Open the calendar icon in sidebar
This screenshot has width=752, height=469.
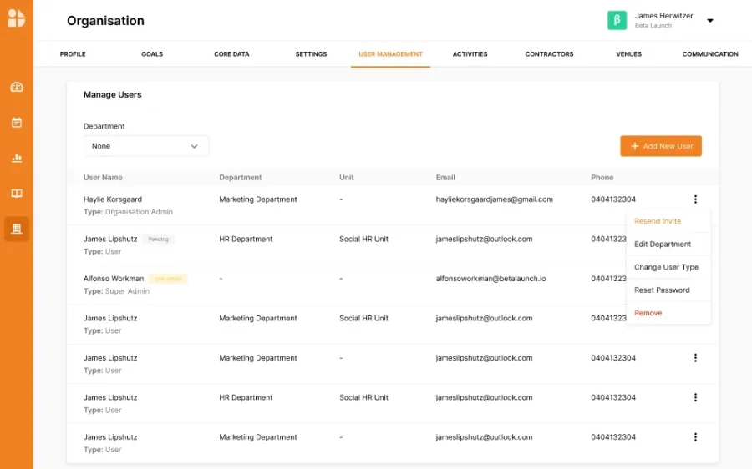click(17, 123)
